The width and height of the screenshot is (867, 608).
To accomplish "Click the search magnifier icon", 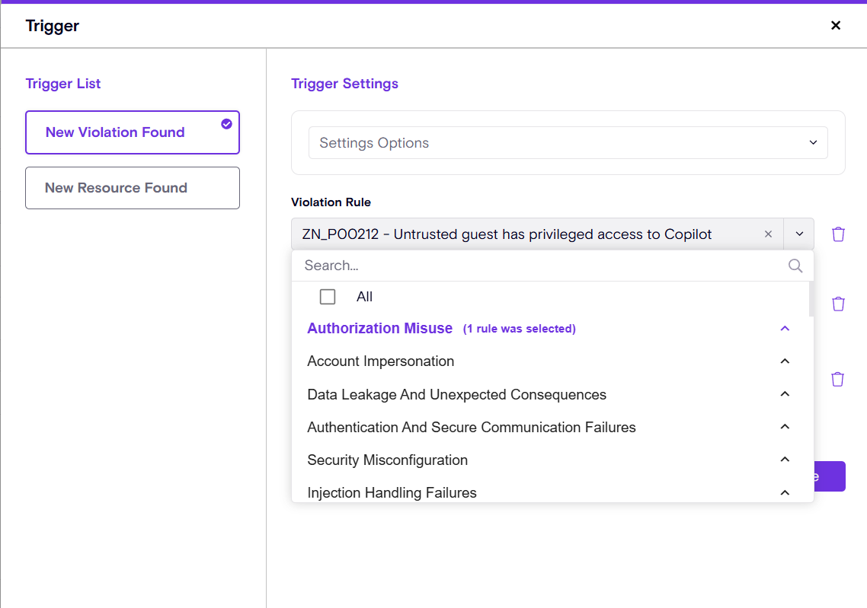I will coord(795,266).
